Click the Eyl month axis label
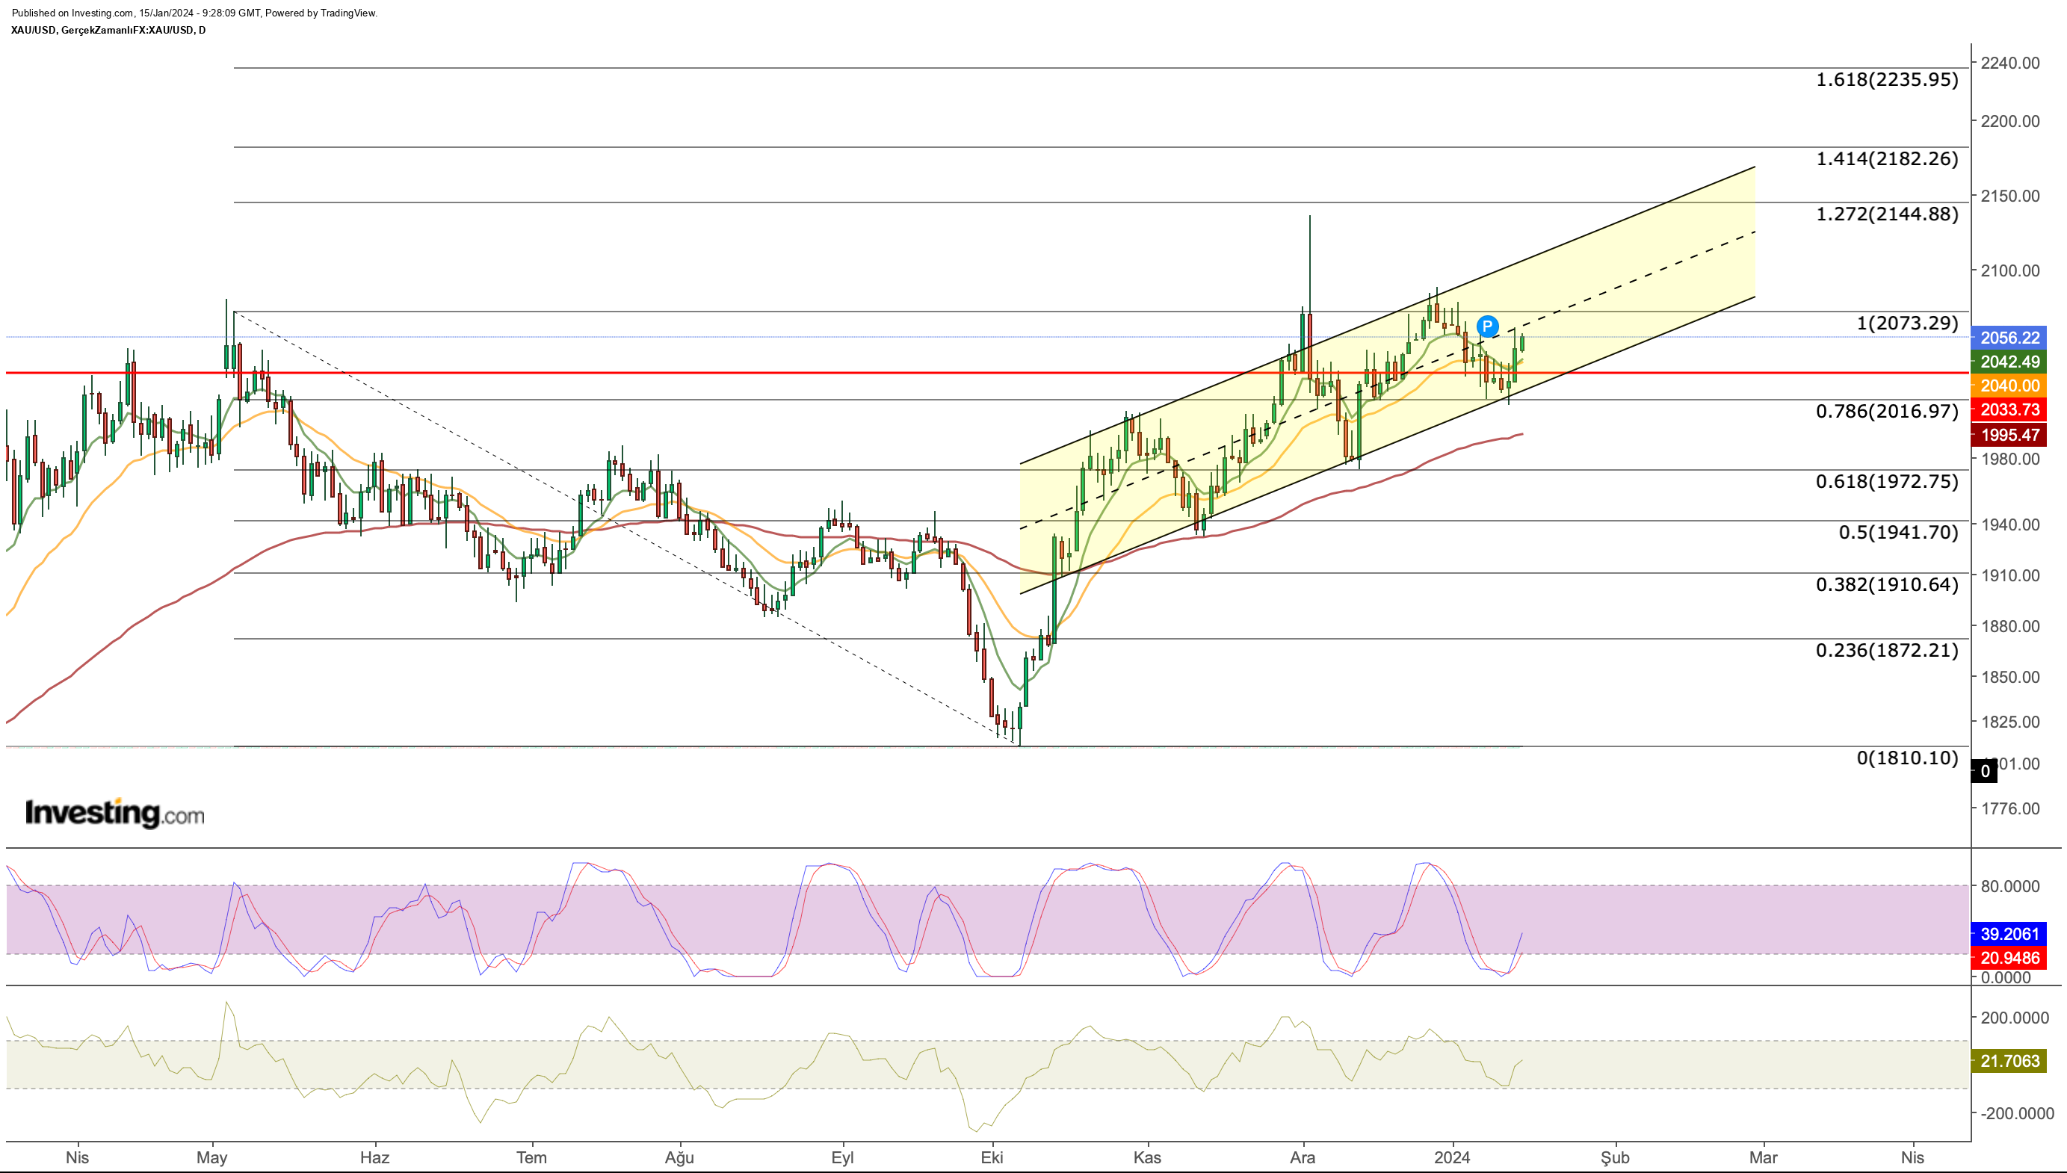Image resolution: width=2067 pixels, height=1173 pixels. pos(843,1158)
